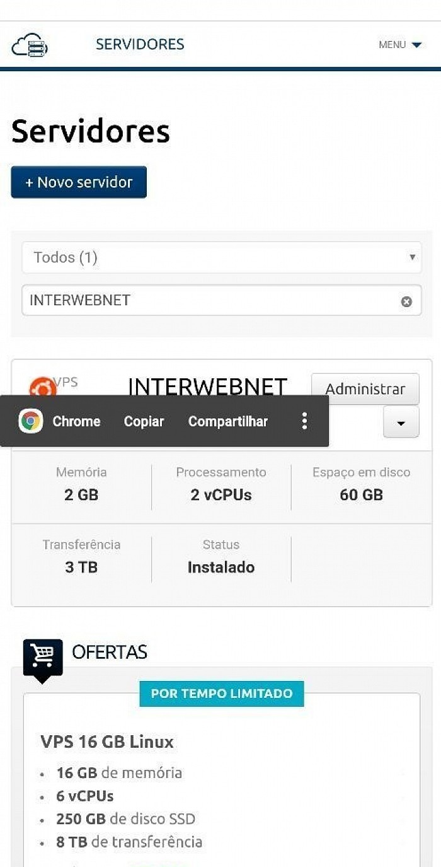441x867 pixels.
Task: Open the MENU dropdown in header
Action: click(400, 45)
